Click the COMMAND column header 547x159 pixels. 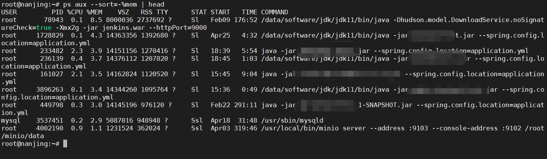click(274, 12)
